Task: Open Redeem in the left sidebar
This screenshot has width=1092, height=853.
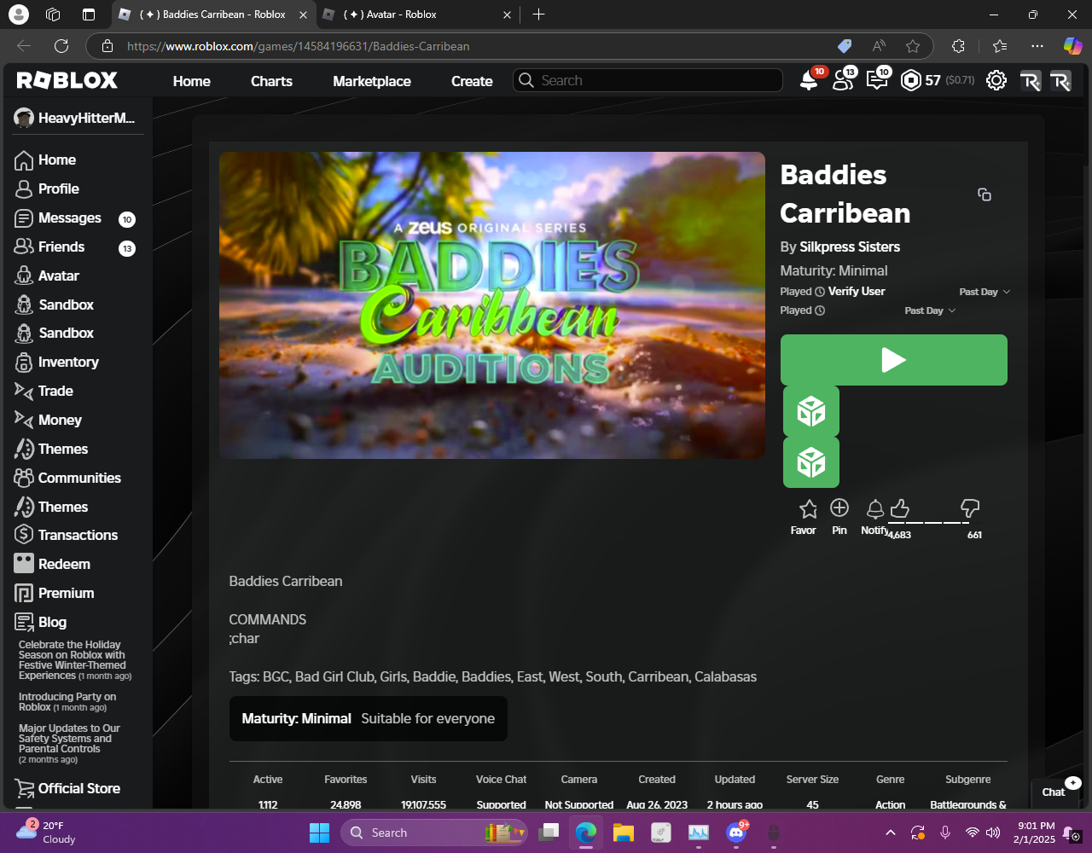Action: [53, 564]
